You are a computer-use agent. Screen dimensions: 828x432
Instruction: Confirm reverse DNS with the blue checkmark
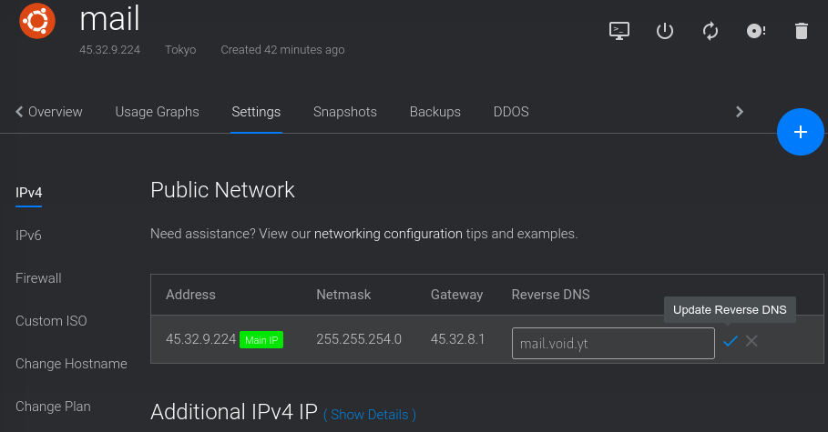click(x=731, y=341)
